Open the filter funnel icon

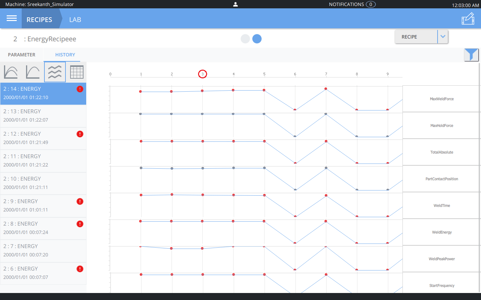471,55
